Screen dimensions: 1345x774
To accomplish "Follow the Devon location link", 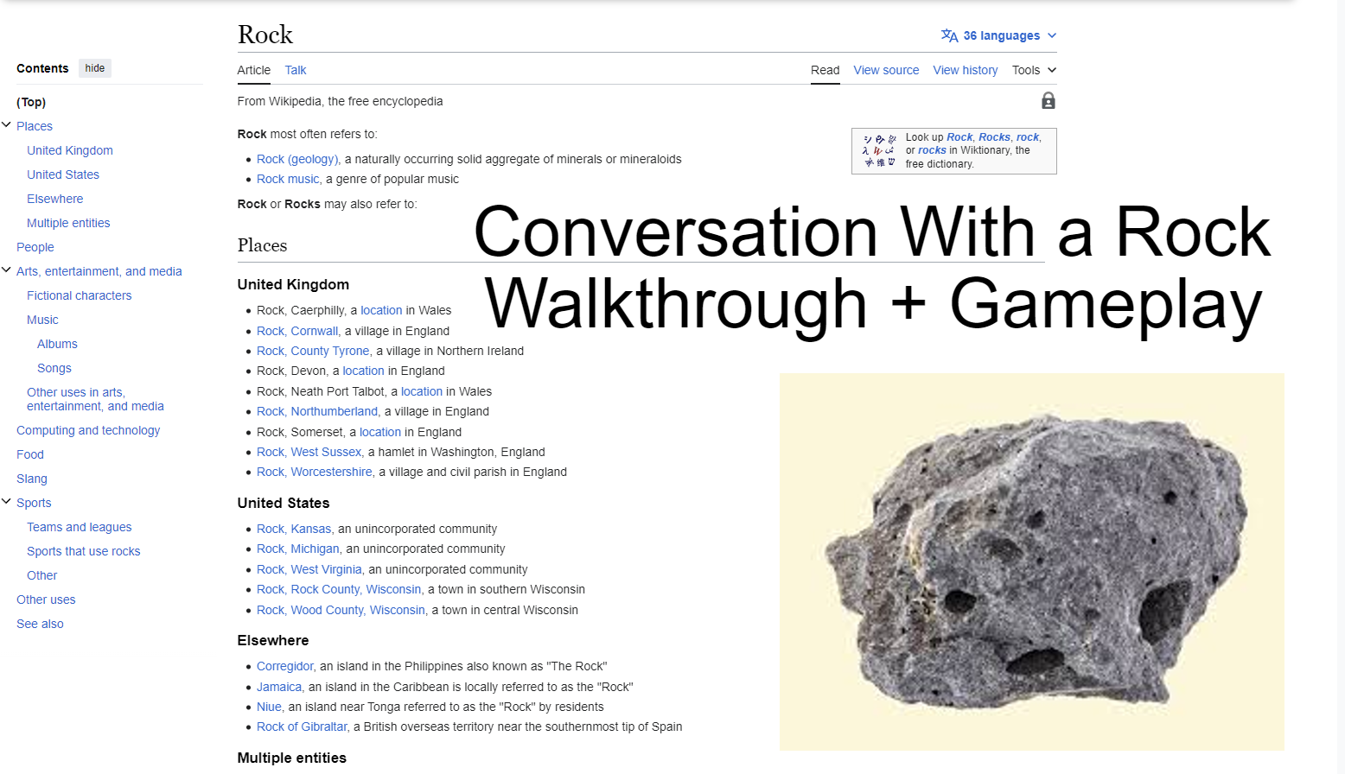I will click(363, 371).
